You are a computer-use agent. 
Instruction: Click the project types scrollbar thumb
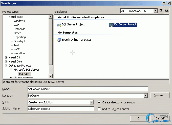tap(50, 42)
